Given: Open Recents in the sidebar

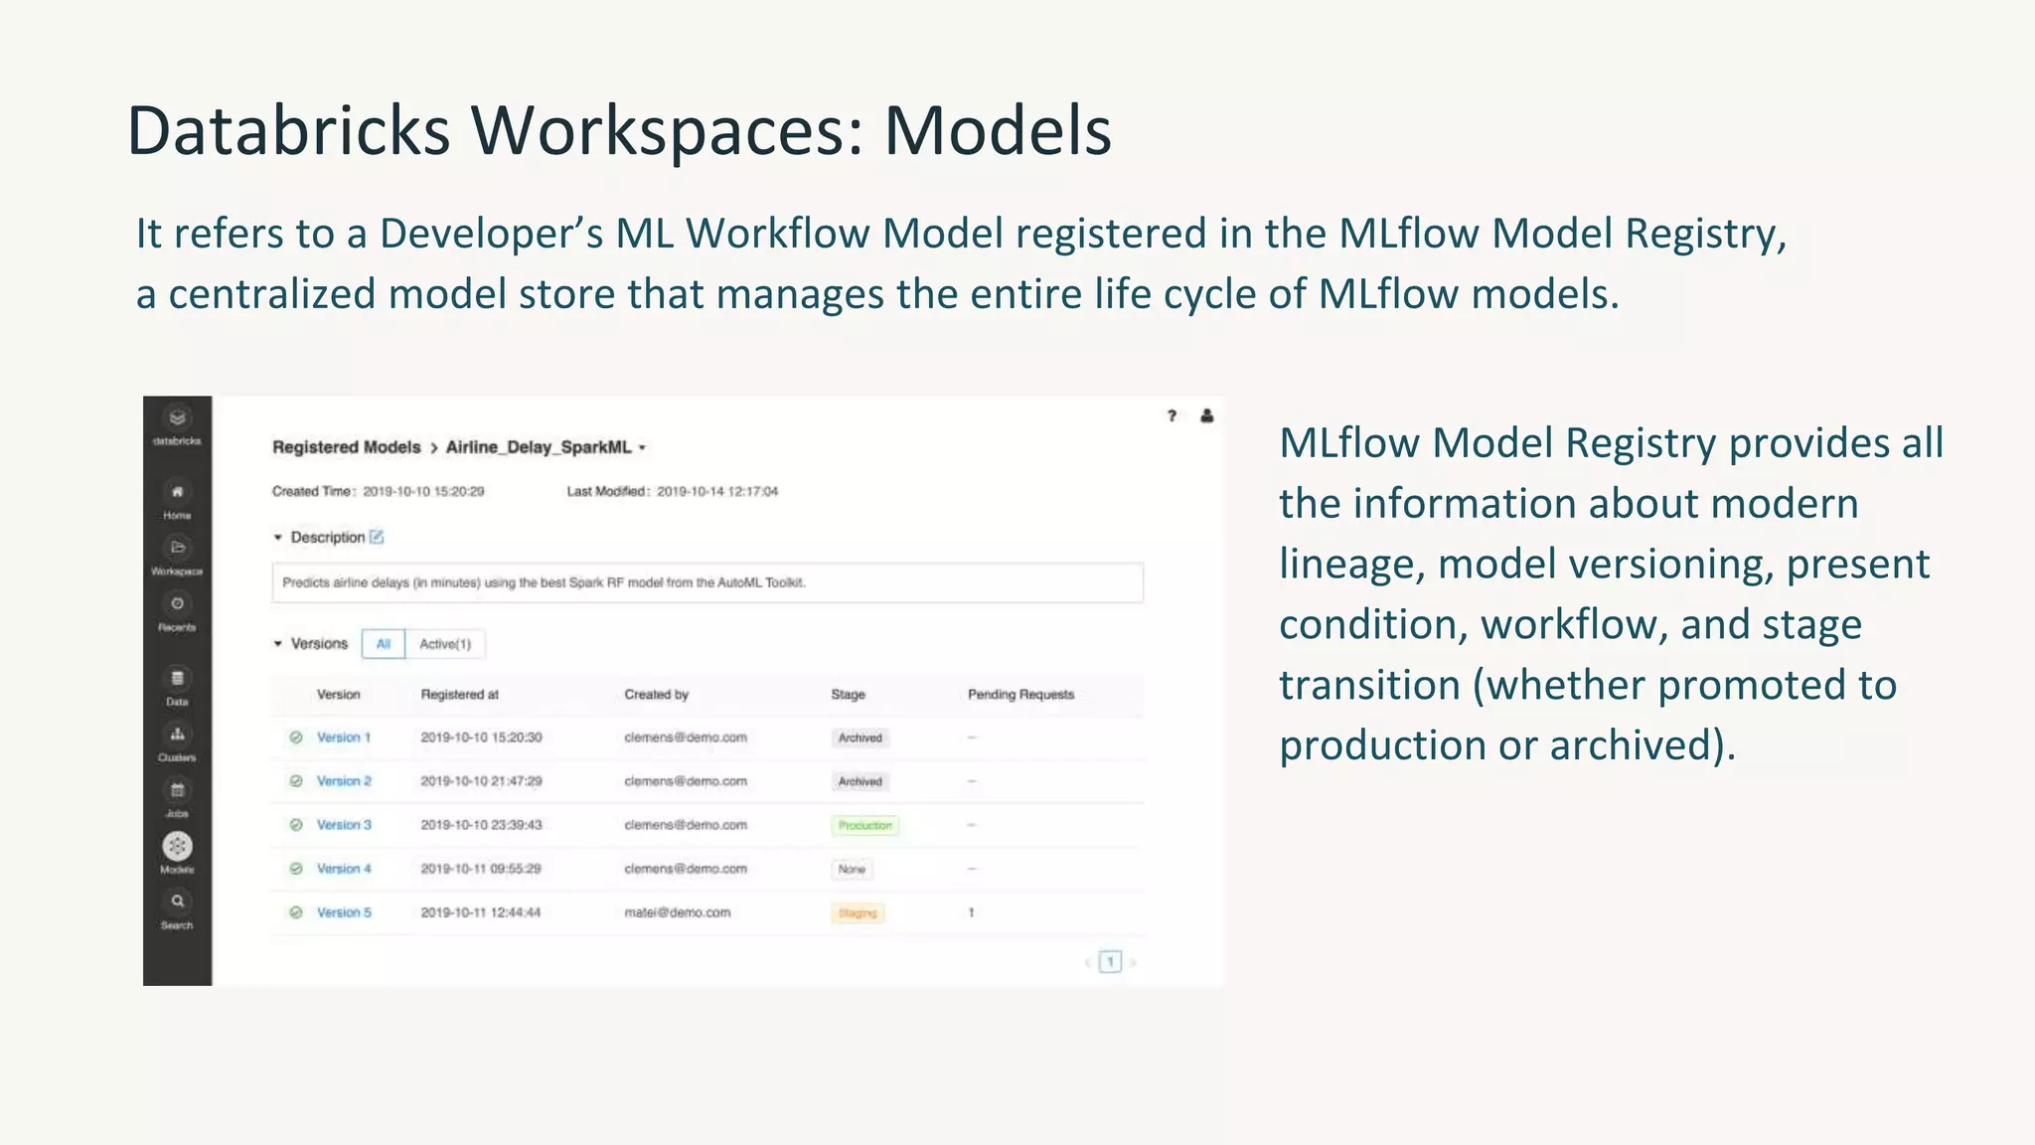Looking at the screenshot, I should [x=177, y=604].
